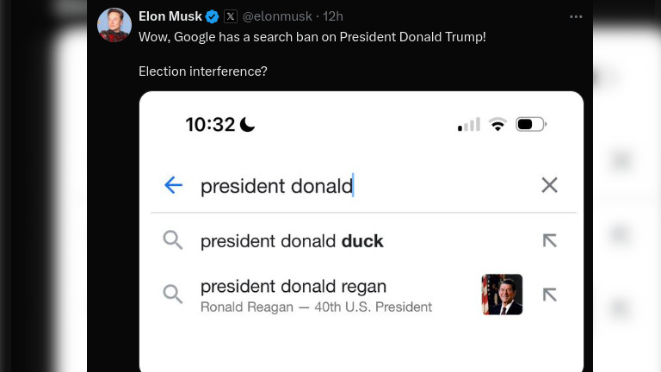Click the Wi-Fi icon in phone status bar

(497, 125)
